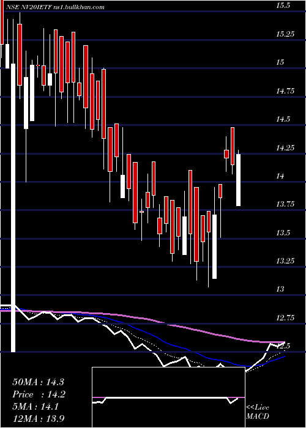Click the 14.5 price axis label

pos(283,119)
